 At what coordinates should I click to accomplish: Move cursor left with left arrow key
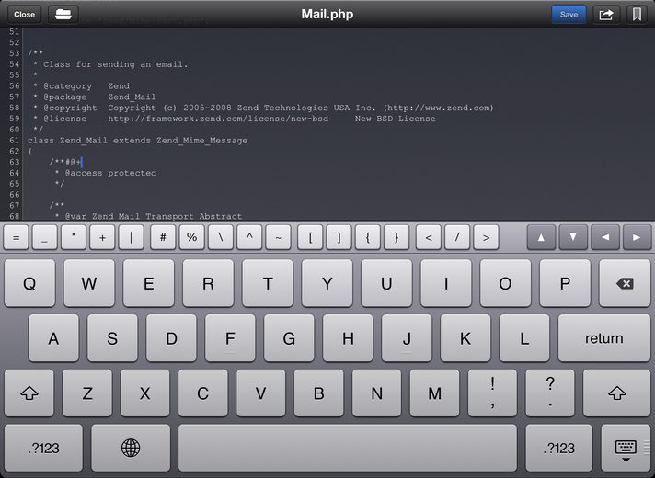(605, 237)
